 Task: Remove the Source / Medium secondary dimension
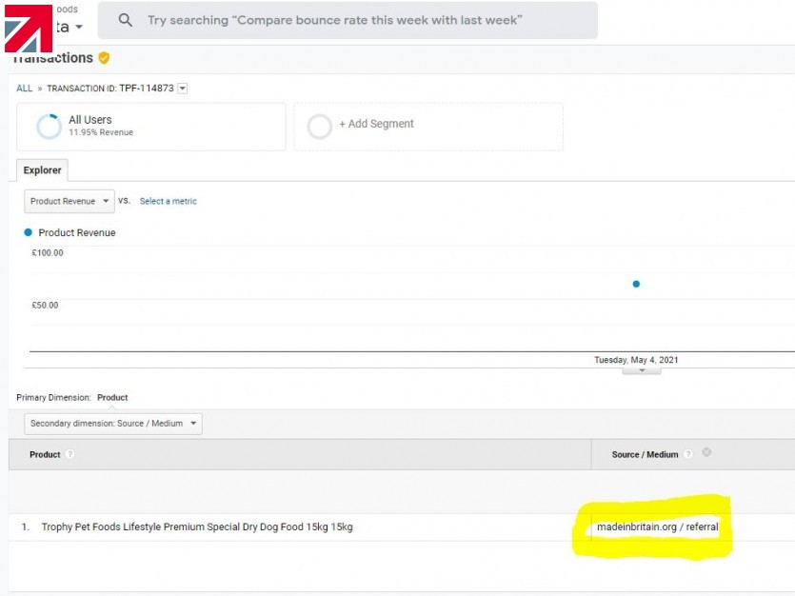coord(706,453)
